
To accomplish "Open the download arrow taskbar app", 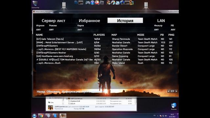I will [48, 116].
